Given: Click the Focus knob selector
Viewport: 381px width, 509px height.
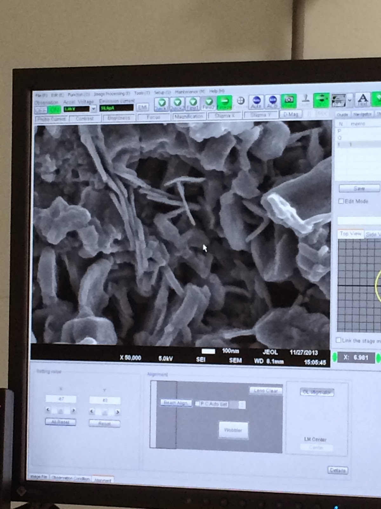Looking at the screenshot, I should 154,117.
